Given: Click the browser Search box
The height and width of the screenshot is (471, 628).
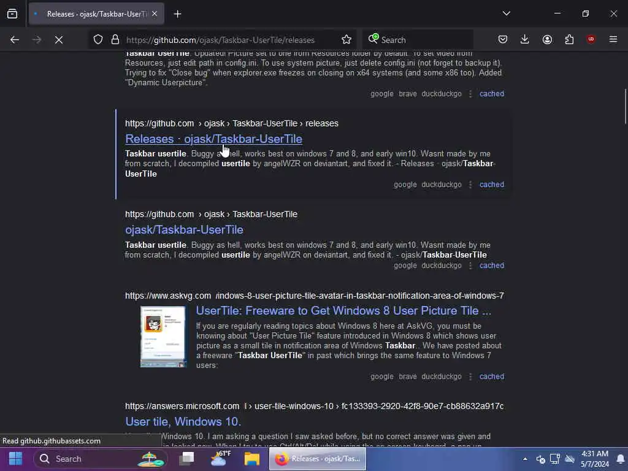Looking at the screenshot, I should click(418, 40).
